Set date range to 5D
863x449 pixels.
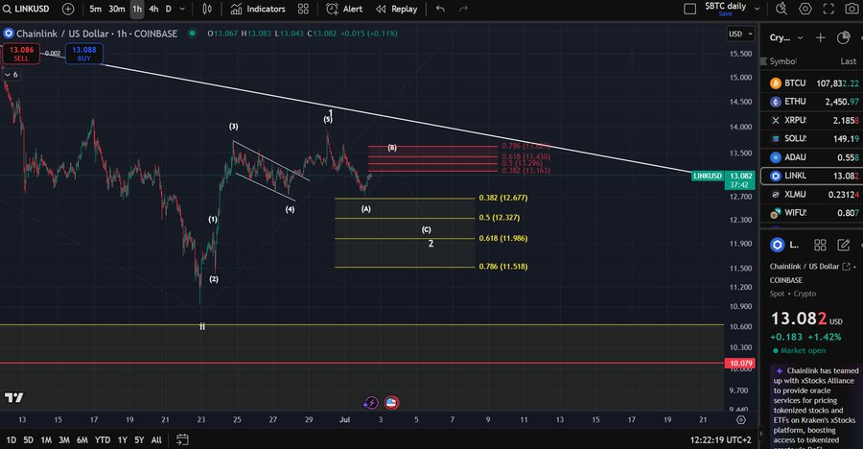pyautogui.click(x=29, y=439)
